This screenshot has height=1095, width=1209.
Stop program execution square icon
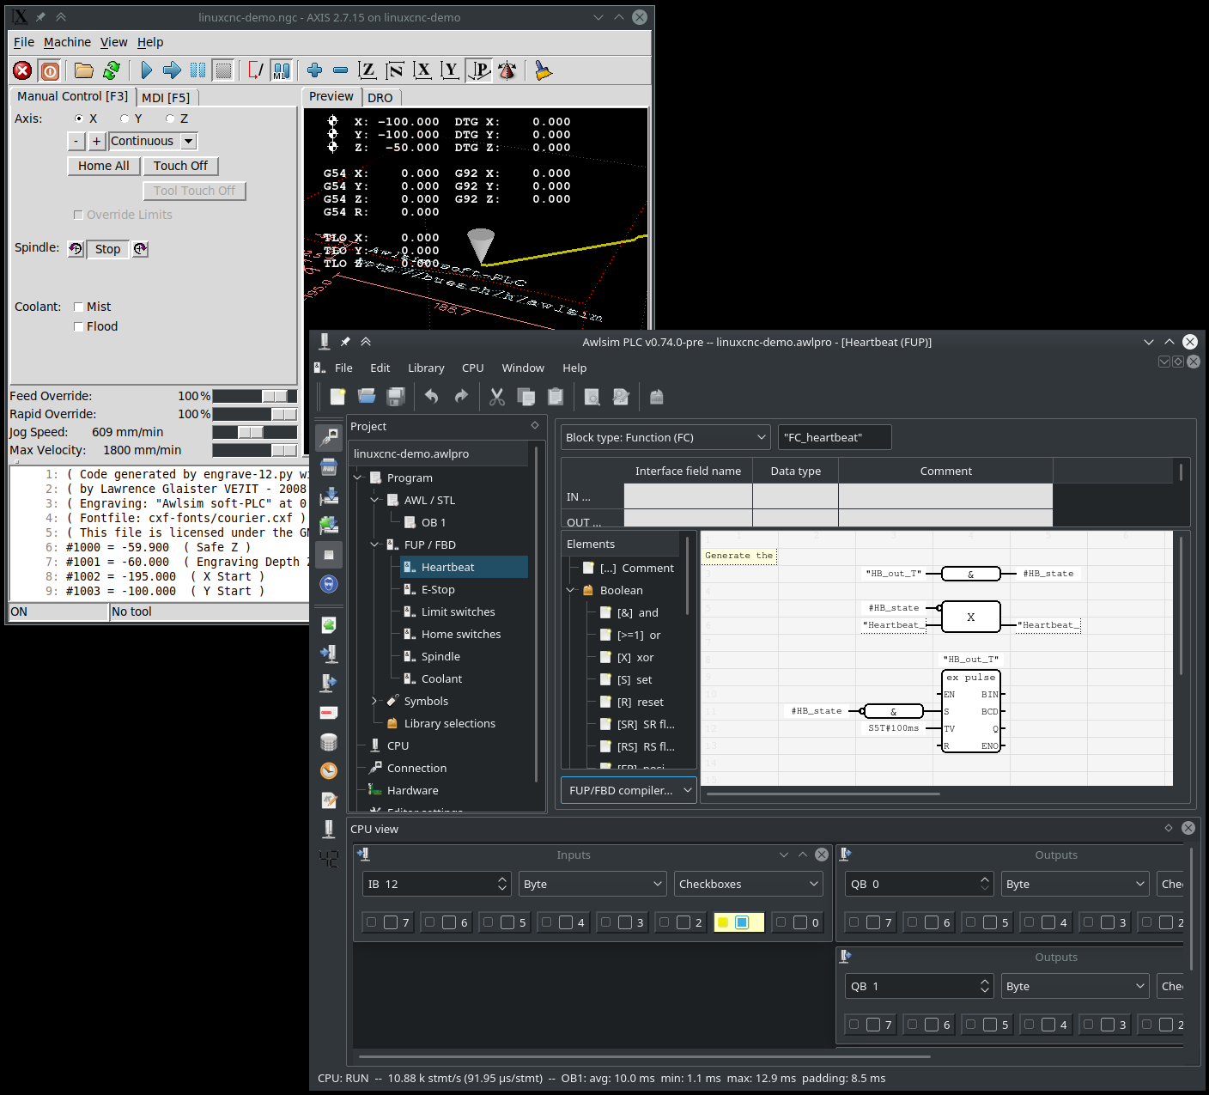coord(223,70)
